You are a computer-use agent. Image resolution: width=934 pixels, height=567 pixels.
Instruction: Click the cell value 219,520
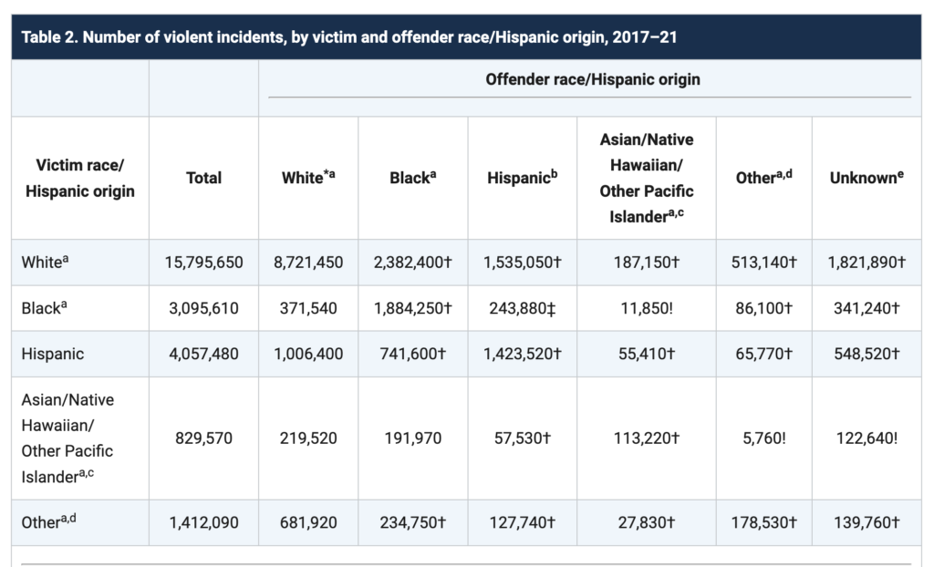[x=308, y=439]
